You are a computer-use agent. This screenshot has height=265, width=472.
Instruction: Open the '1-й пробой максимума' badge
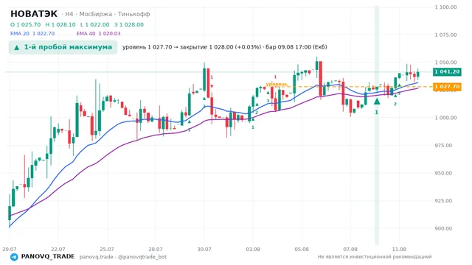pyautogui.click(x=63, y=47)
